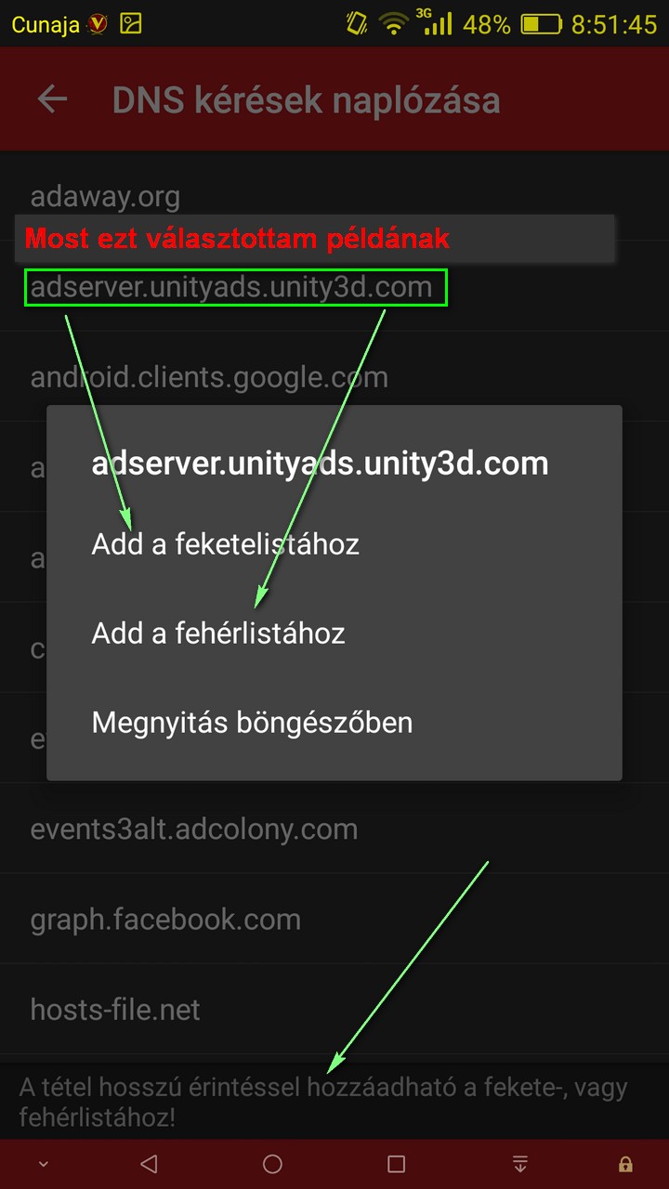The image size is (669, 1189).
Task: Tap the back arrow in the header
Action: coord(52,99)
